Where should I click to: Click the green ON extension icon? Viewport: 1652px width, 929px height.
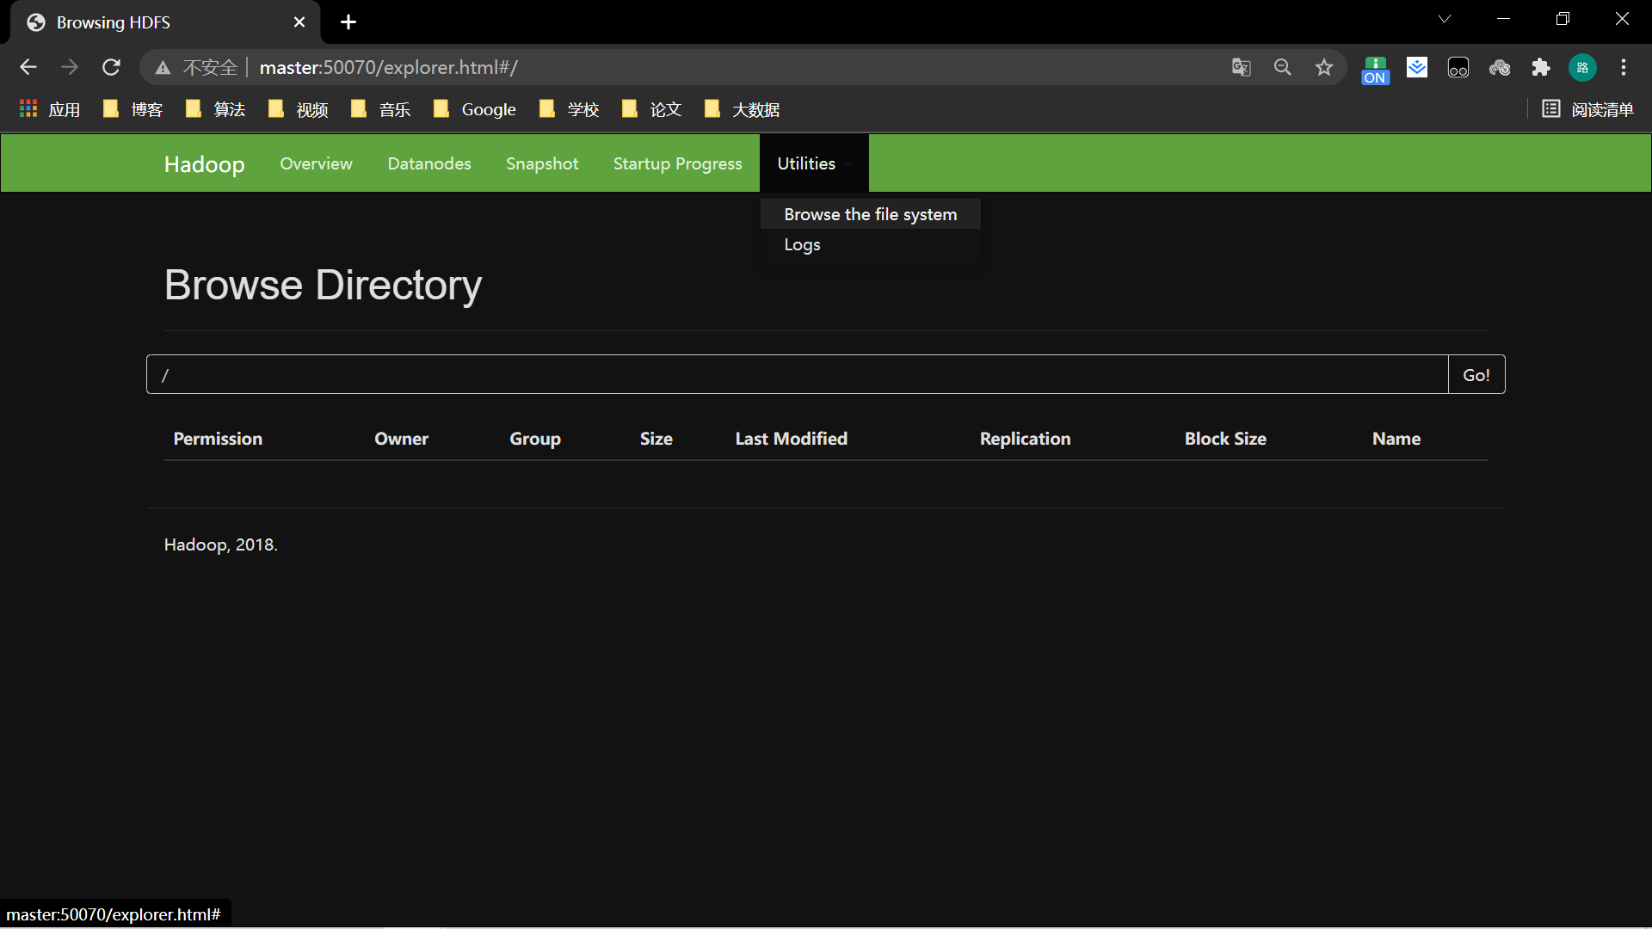(1375, 69)
